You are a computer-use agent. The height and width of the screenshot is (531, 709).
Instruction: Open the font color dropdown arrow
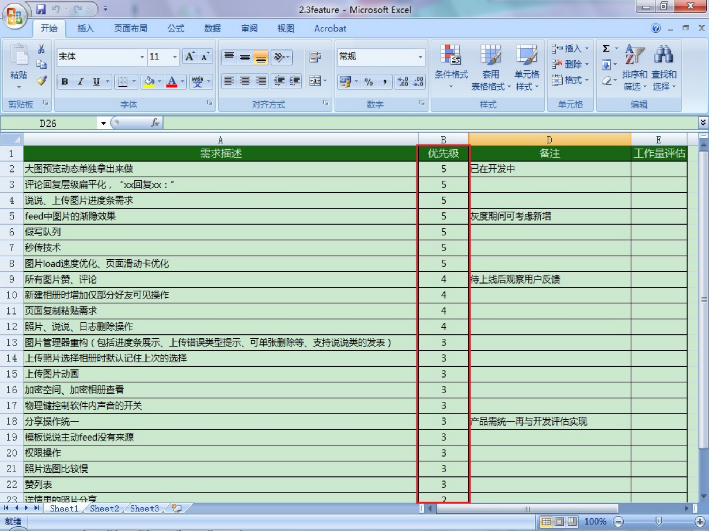pos(182,82)
